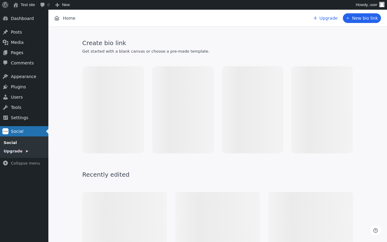Open the Media menu item
Image resolution: width=387 pixels, height=242 pixels.
pos(24,42)
